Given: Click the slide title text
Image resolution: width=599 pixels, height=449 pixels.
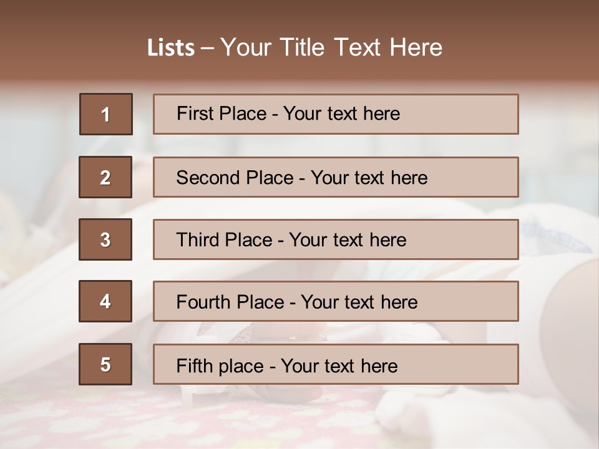Looking at the screenshot, I should [x=295, y=47].
